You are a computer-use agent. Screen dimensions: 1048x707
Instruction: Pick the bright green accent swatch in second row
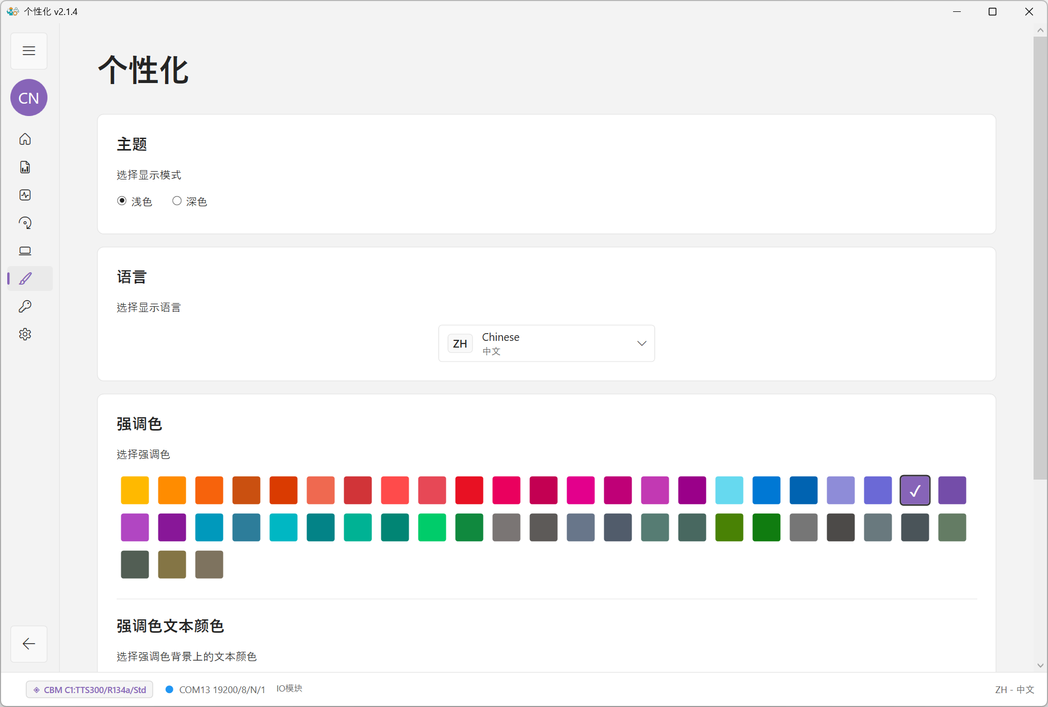coord(432,527)
